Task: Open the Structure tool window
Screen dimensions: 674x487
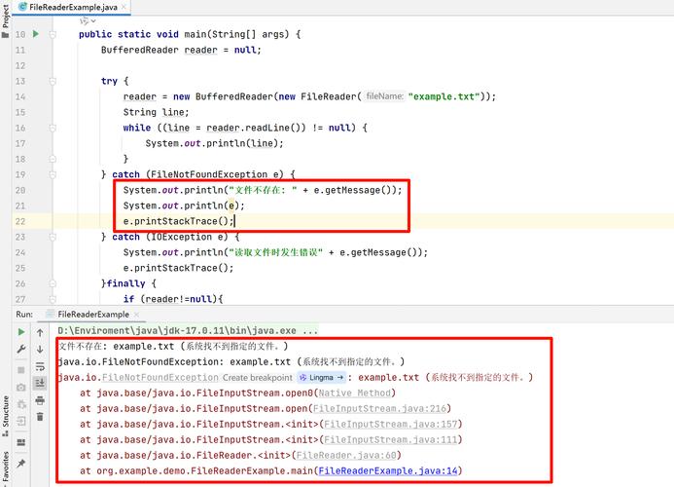Action: tap(5, 414)
